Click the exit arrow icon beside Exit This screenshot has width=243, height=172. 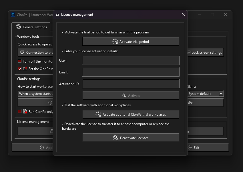190,147
